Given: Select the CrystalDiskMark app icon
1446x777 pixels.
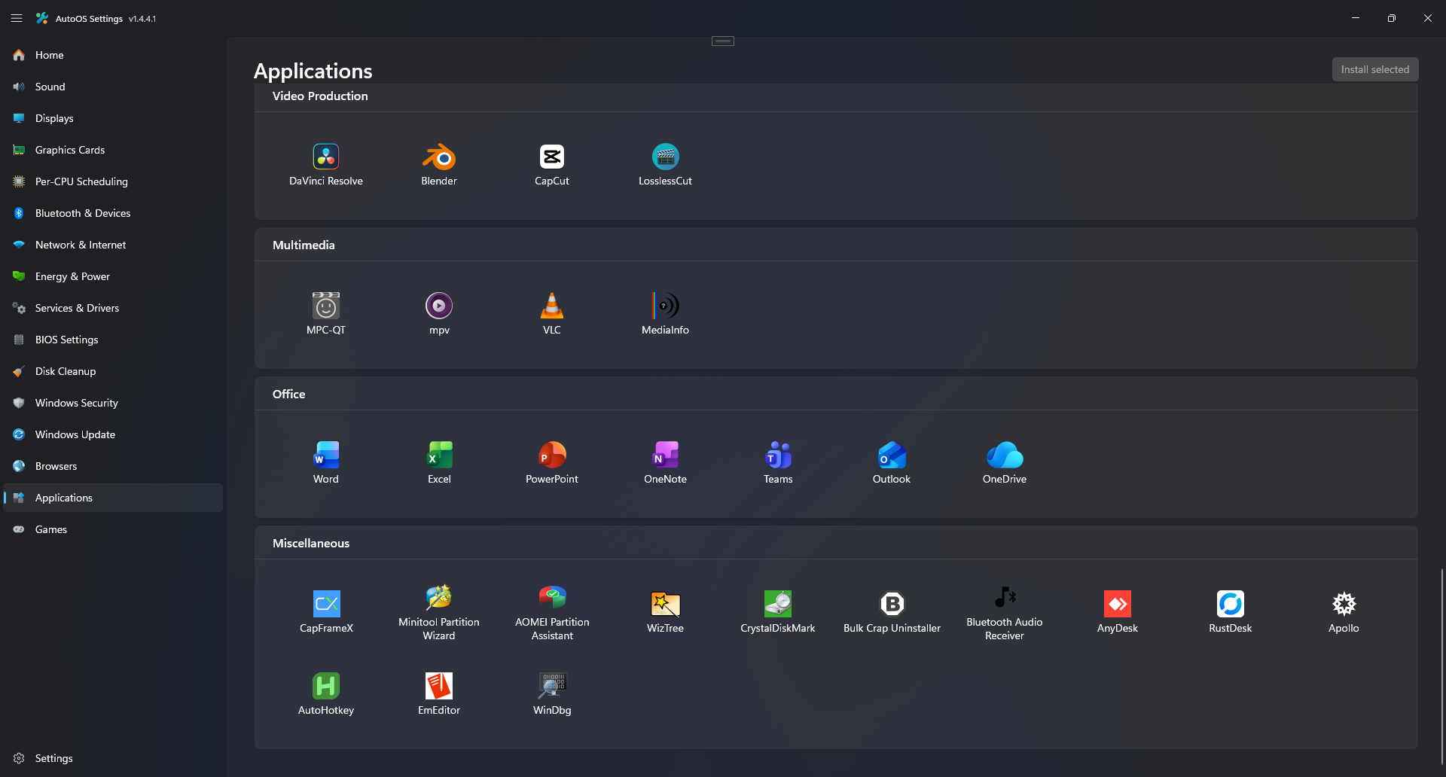Looking at the screenshot, I should click(x=778, y=604).
